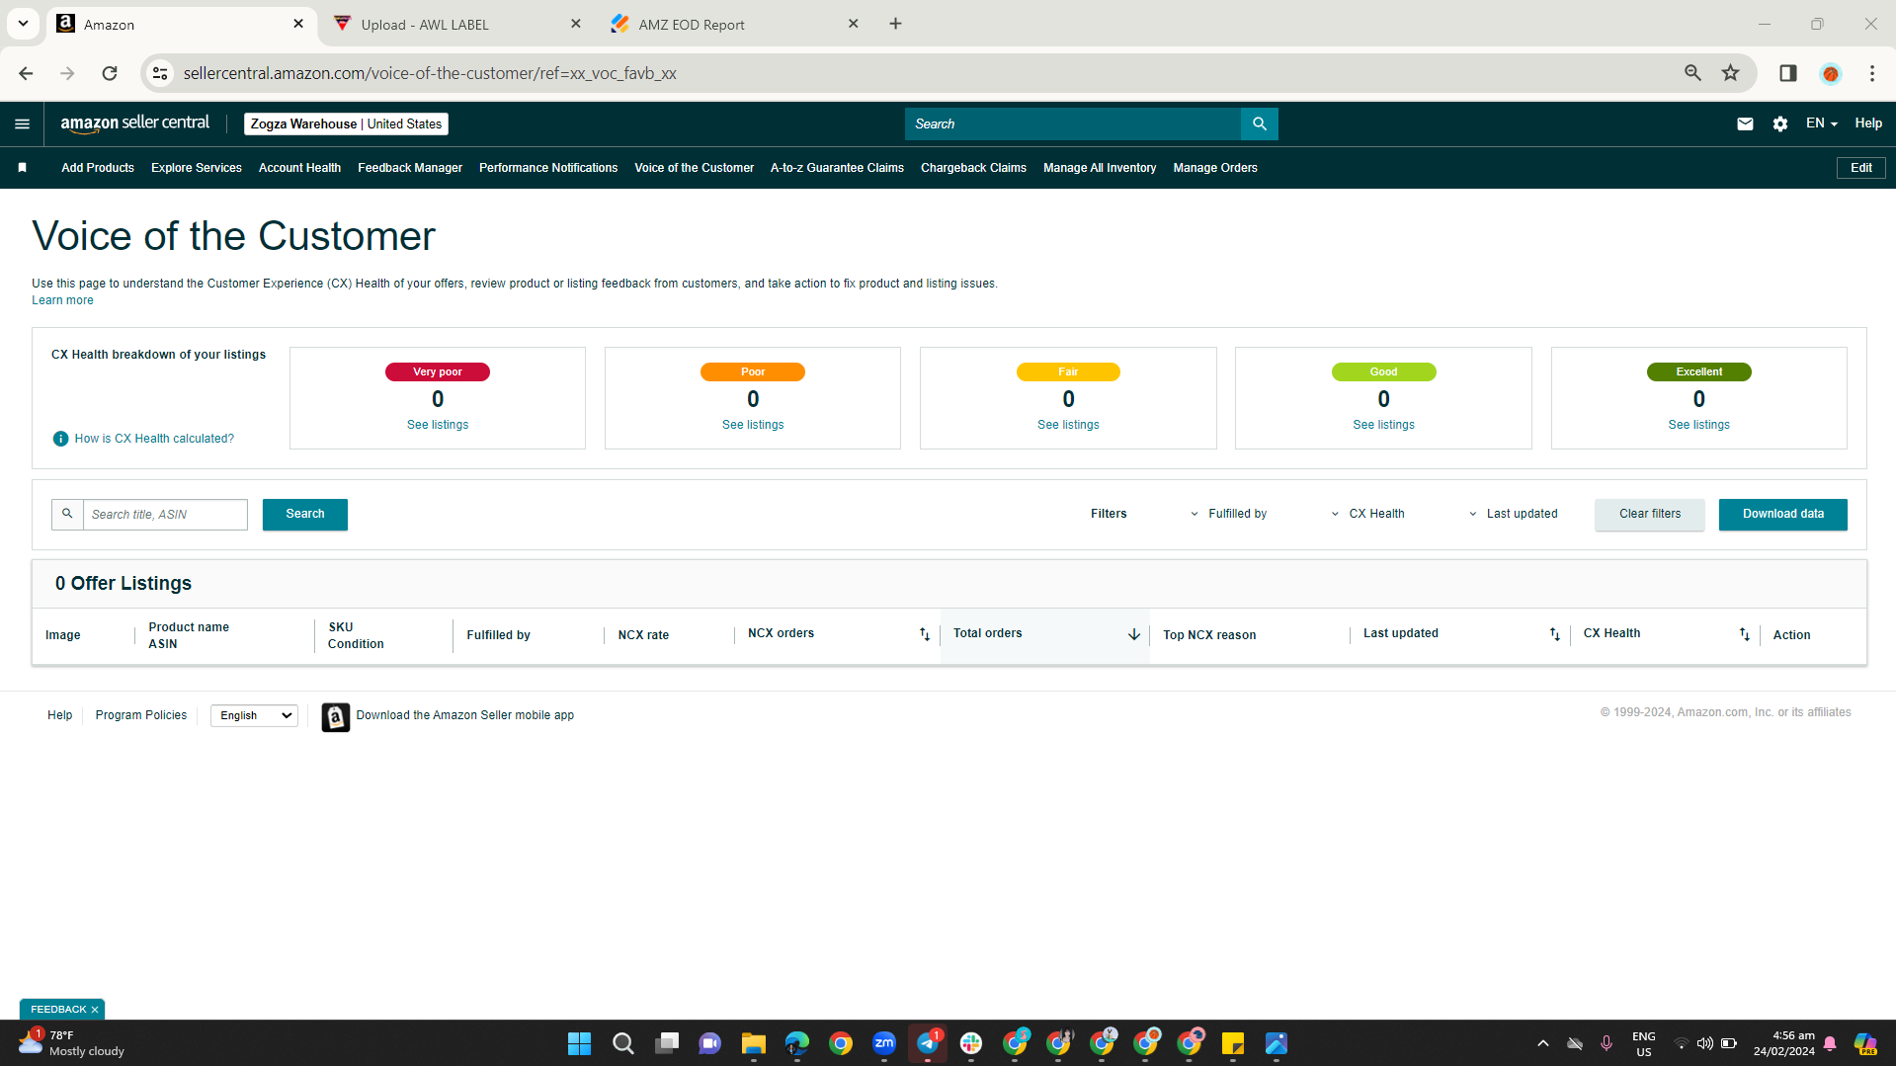Switch to the Upload - AWL LABEL tab
Image resolution: width=1896 pixels, height=1066 pixels.
458,24
